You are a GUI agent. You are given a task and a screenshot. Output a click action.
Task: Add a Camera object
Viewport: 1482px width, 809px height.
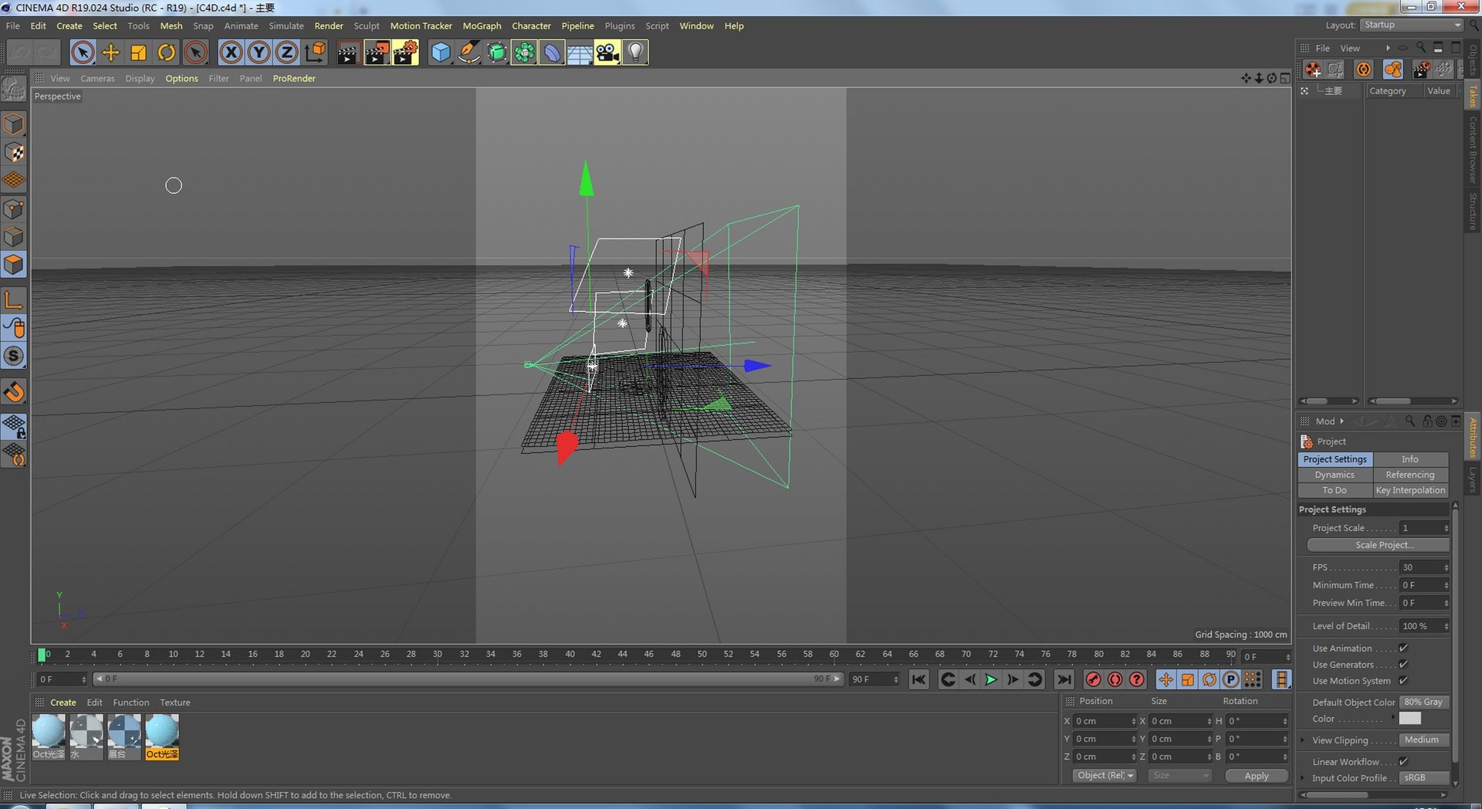(607, 52)
